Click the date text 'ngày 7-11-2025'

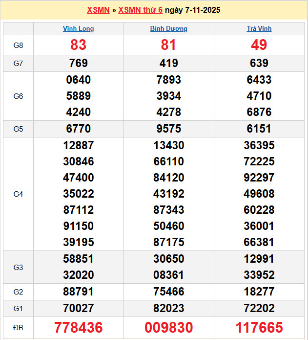click(x=192, y=10)
